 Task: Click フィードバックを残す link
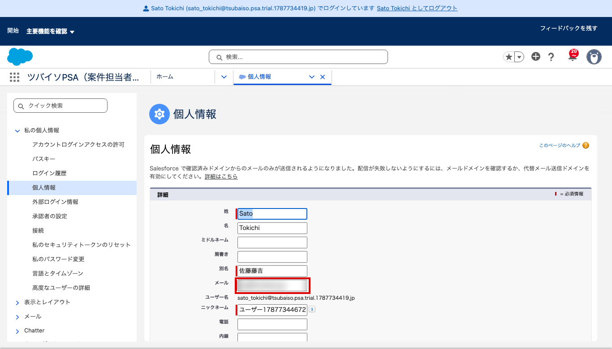click(569, 28)
